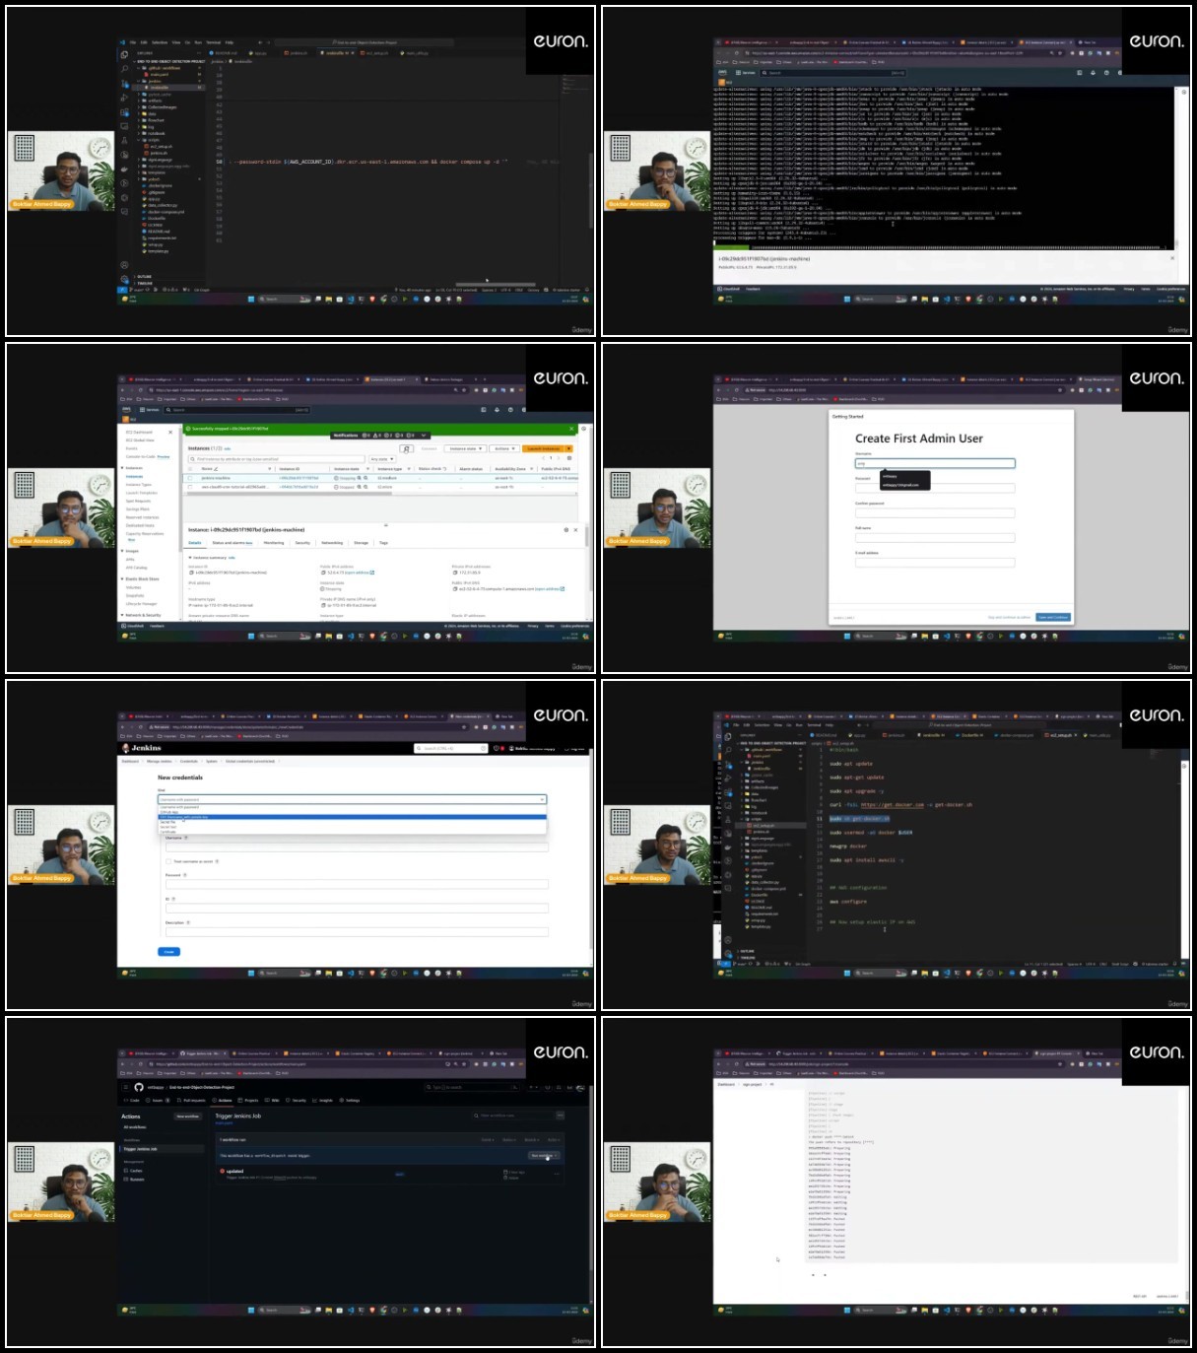1197x1353 pixels.
Task: Open Instance Types in EC2 sidebar
Action: tap(139, 485)
